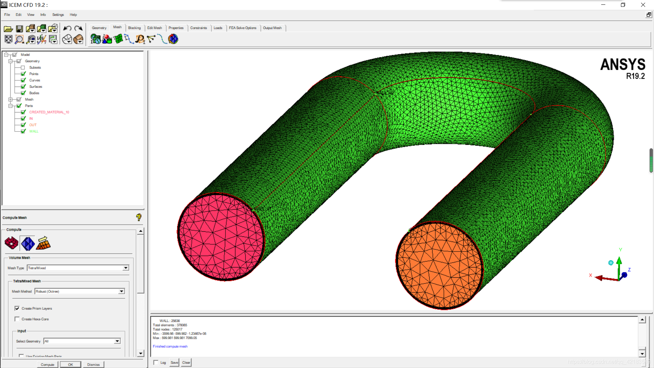This screenshot has width=654, height=368.
Task: Switch to wireframe display mode
Action: click(x=67, y=40)
